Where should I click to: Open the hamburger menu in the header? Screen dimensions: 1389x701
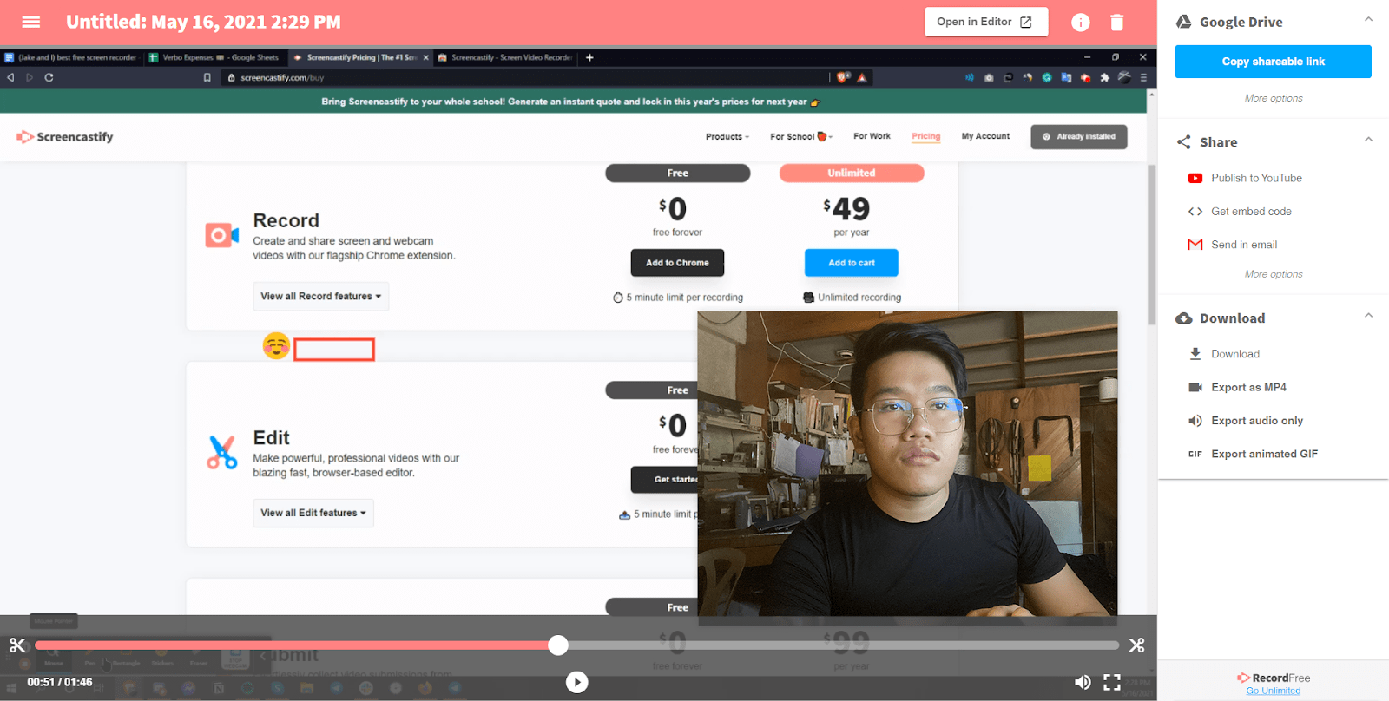31,22
